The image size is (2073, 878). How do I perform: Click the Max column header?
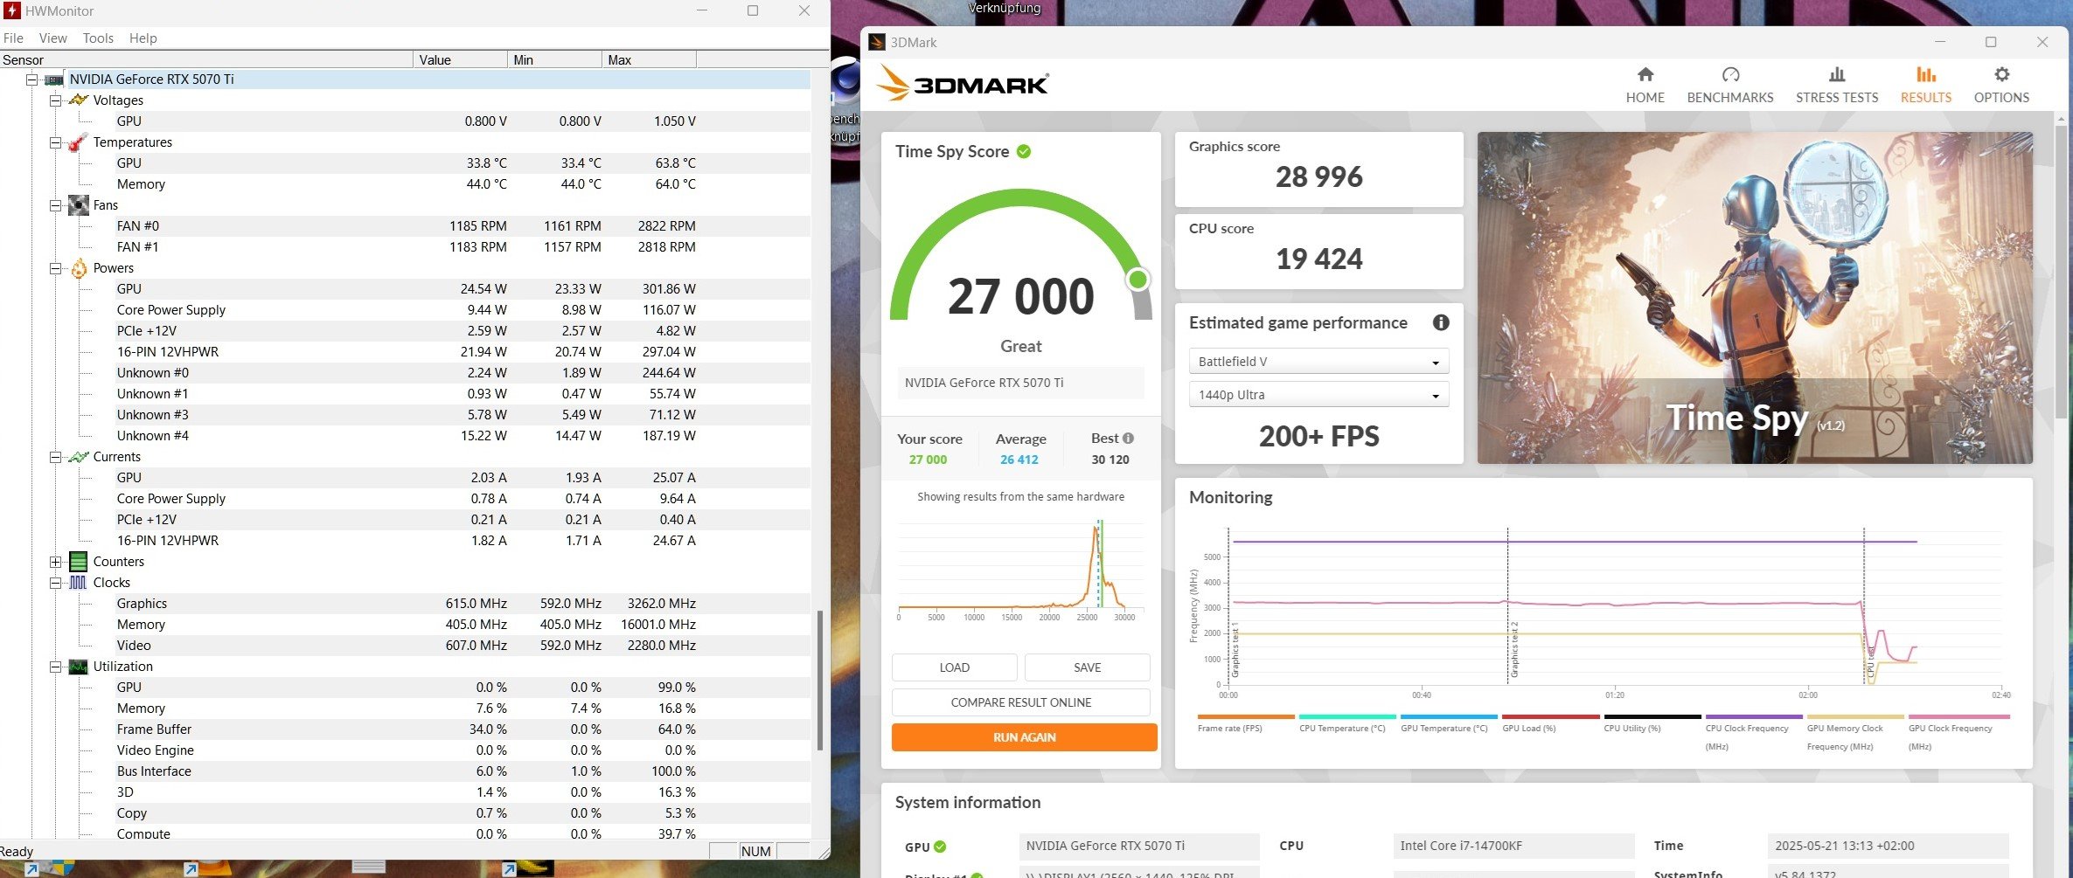coord(649,59)
